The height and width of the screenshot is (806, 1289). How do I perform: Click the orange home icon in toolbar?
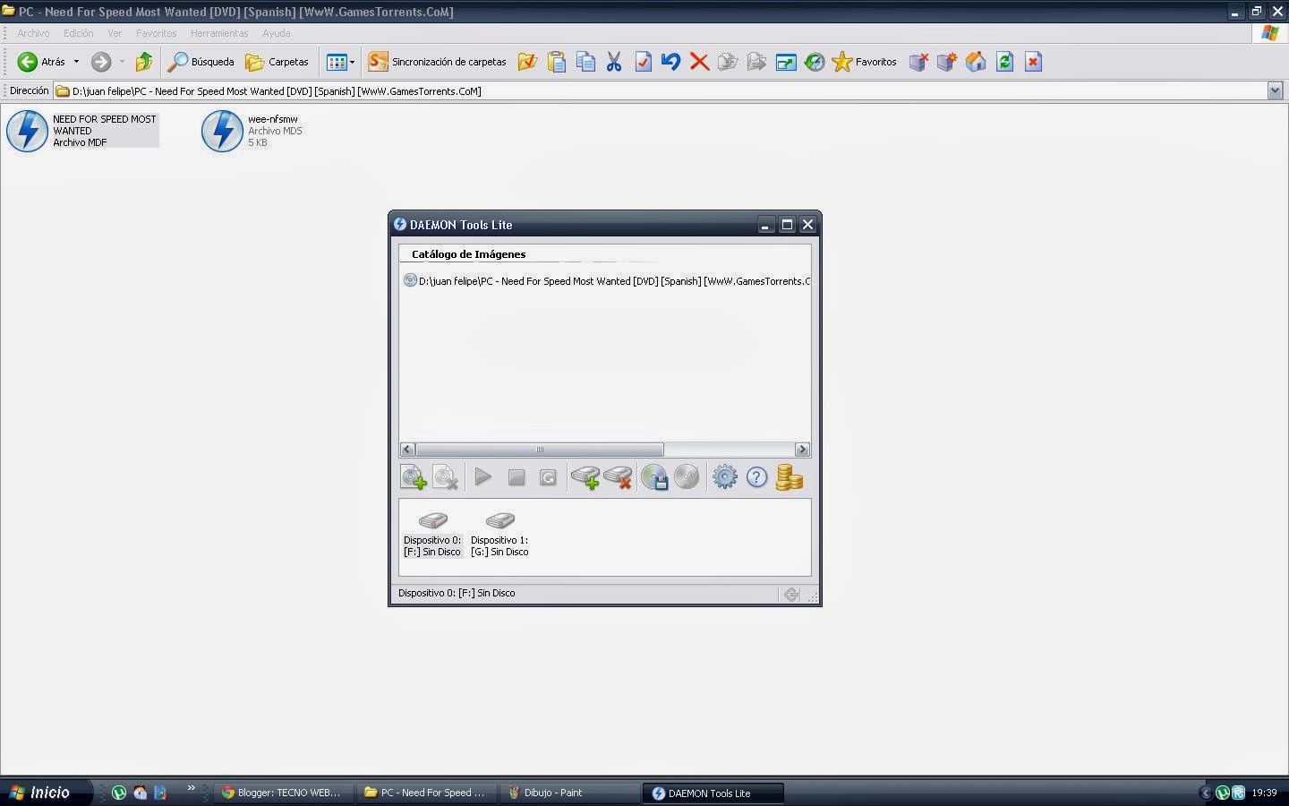pos(976,62)
